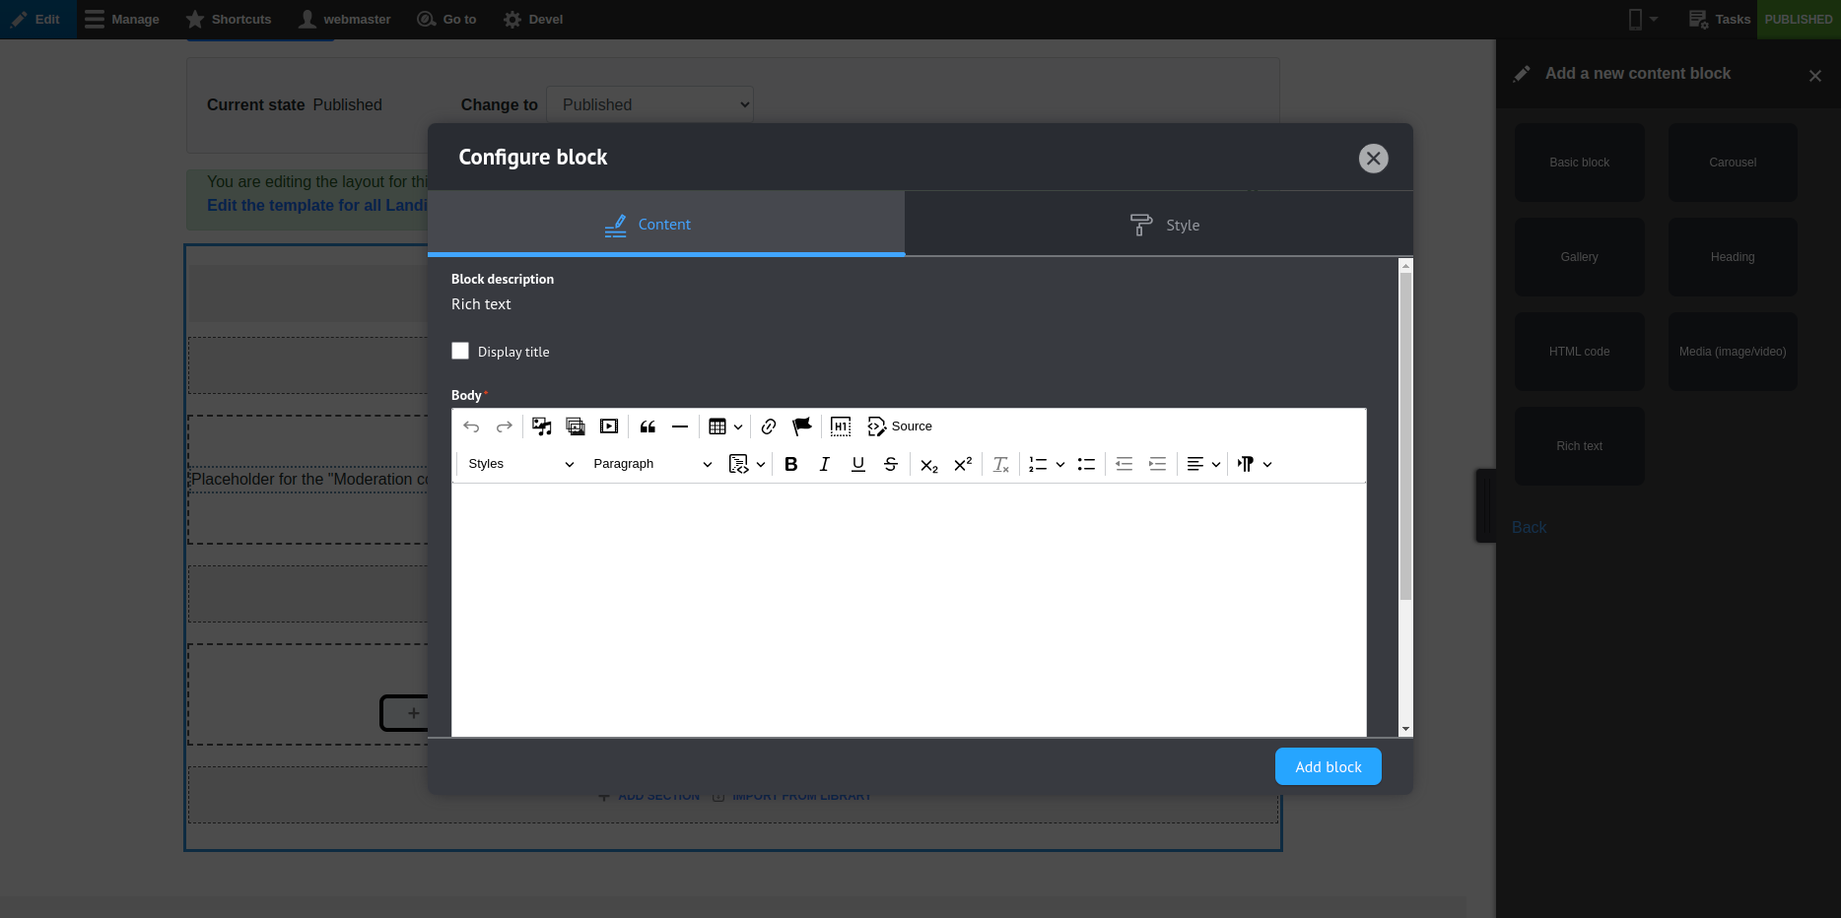This screenshot has height=918, width=1841.
Task: Toggle the H1 show blocks icon
Action: pos(841,426)
